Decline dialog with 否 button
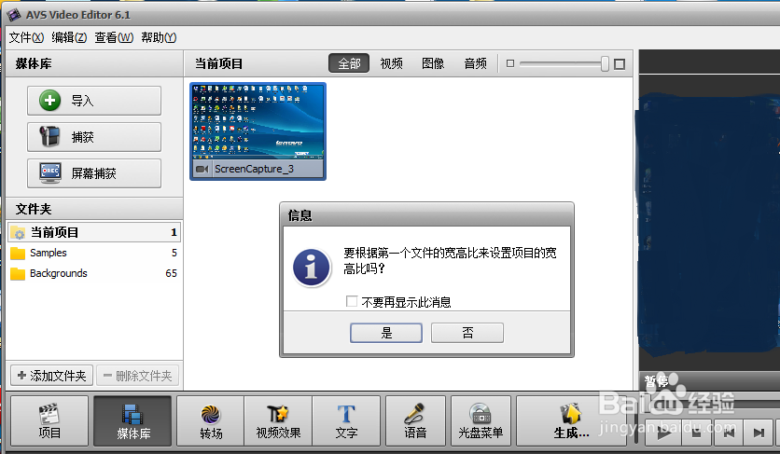Image resolution: width=780 pixels, height=454 pixels. point(467,333)
